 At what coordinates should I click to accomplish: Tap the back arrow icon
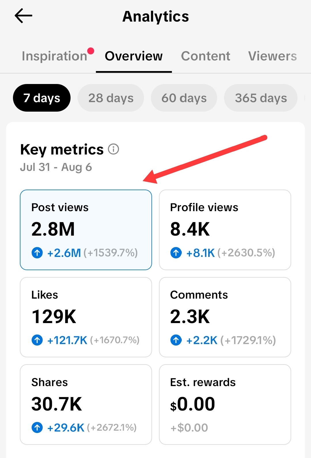(x=23, y=16)
